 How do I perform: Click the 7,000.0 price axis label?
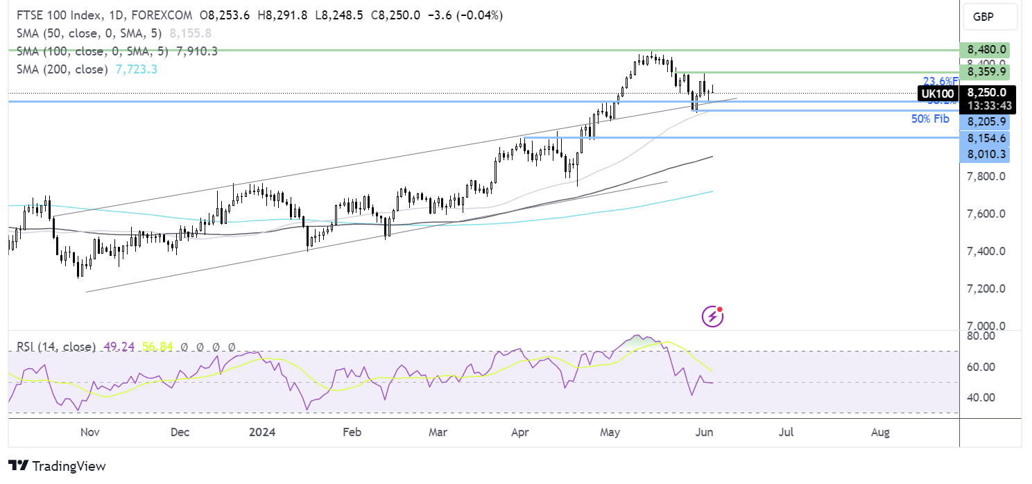tap(987, 326)
